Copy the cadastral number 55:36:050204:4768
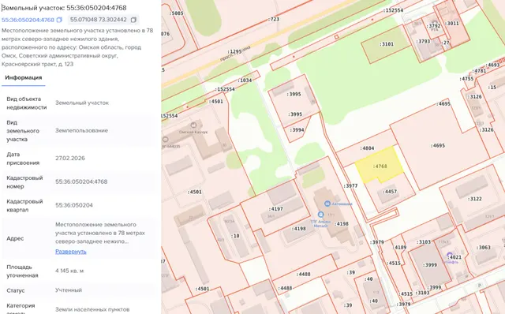Screen dimensions: 505x314 (x=59, y=20)
